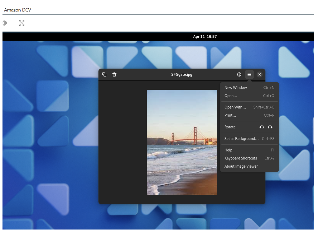Select About Image Viewer
318x232 pixels.
241,166
